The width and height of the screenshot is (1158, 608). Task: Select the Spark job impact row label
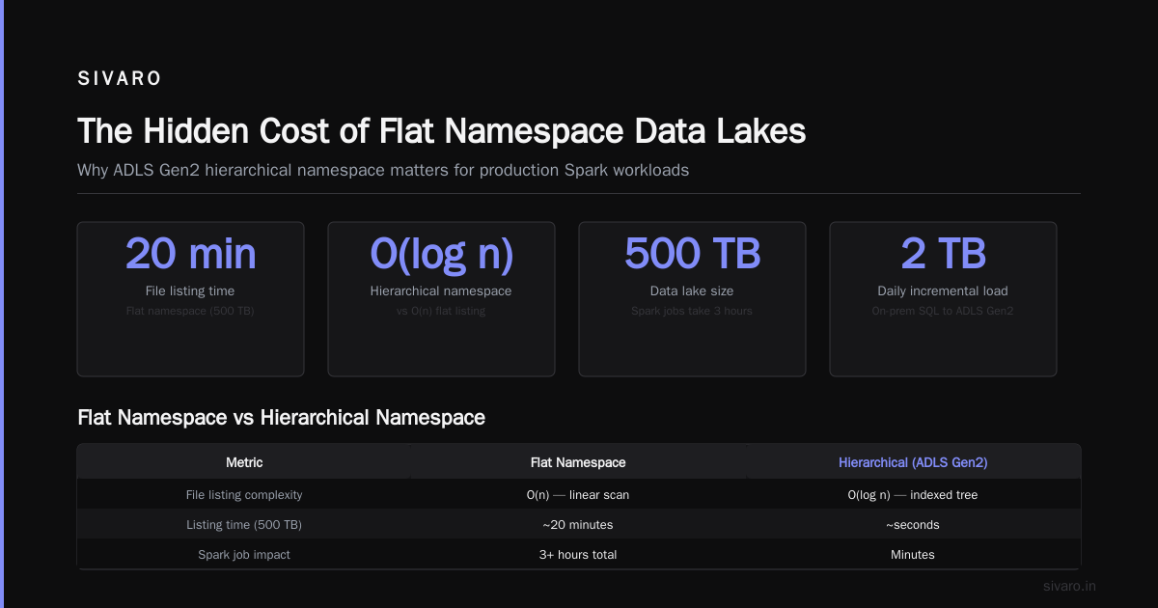tap(244, 554)
